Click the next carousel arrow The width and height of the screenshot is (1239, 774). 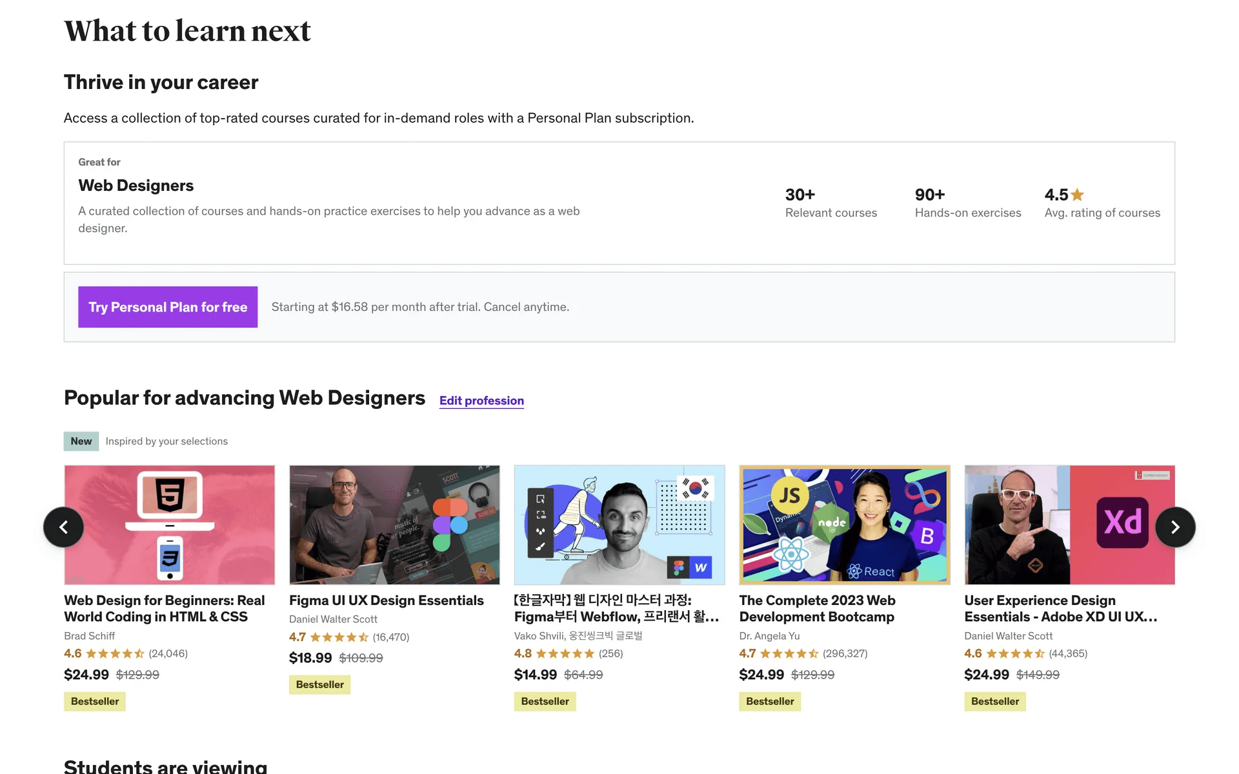coord(1174,527)
